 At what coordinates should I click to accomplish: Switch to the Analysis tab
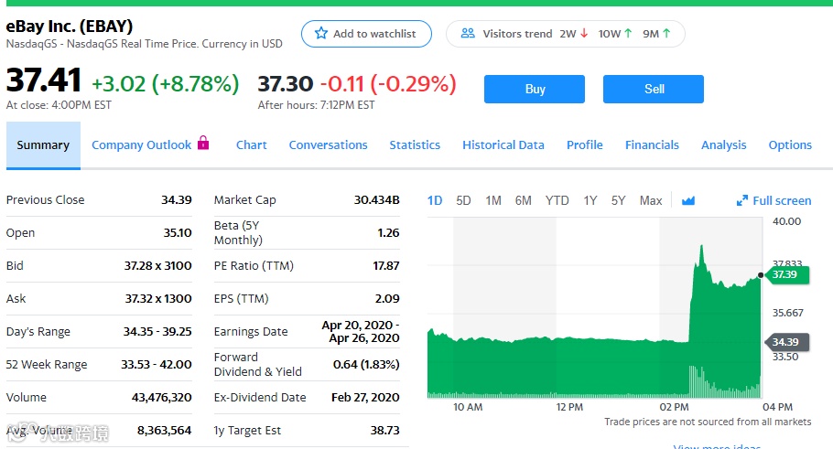pos(723,144)
